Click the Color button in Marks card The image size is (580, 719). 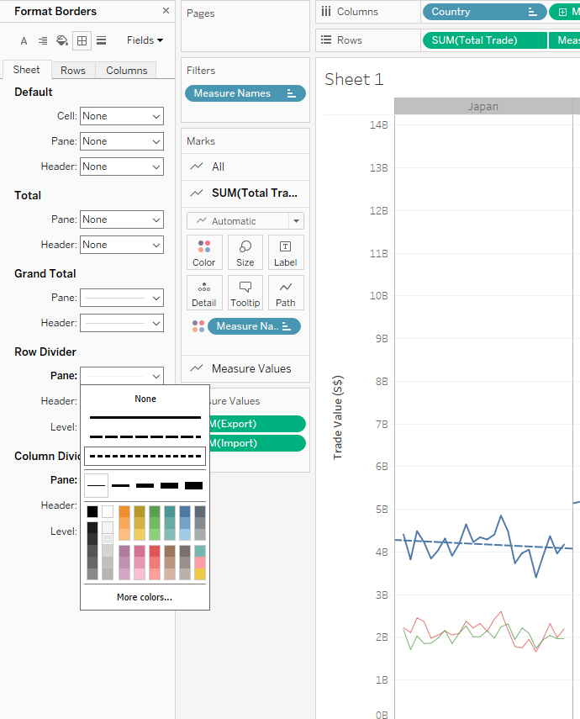point(204,252)
